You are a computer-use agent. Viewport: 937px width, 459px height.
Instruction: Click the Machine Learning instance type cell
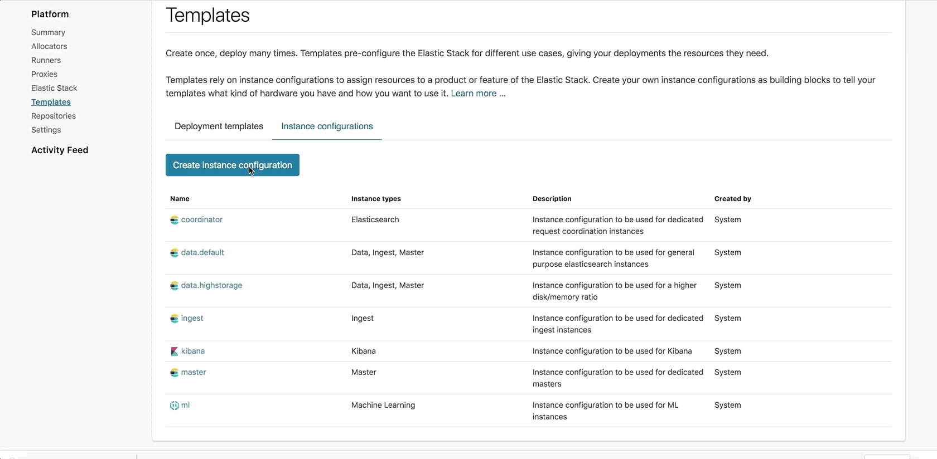click(383, 405)
